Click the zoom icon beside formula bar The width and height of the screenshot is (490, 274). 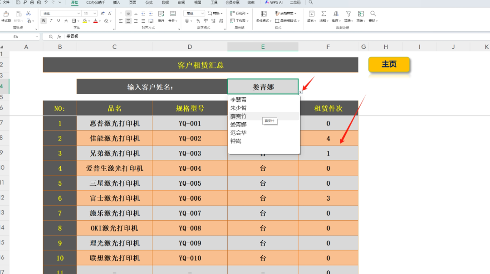pyautogui.click(x=51, y=37)
